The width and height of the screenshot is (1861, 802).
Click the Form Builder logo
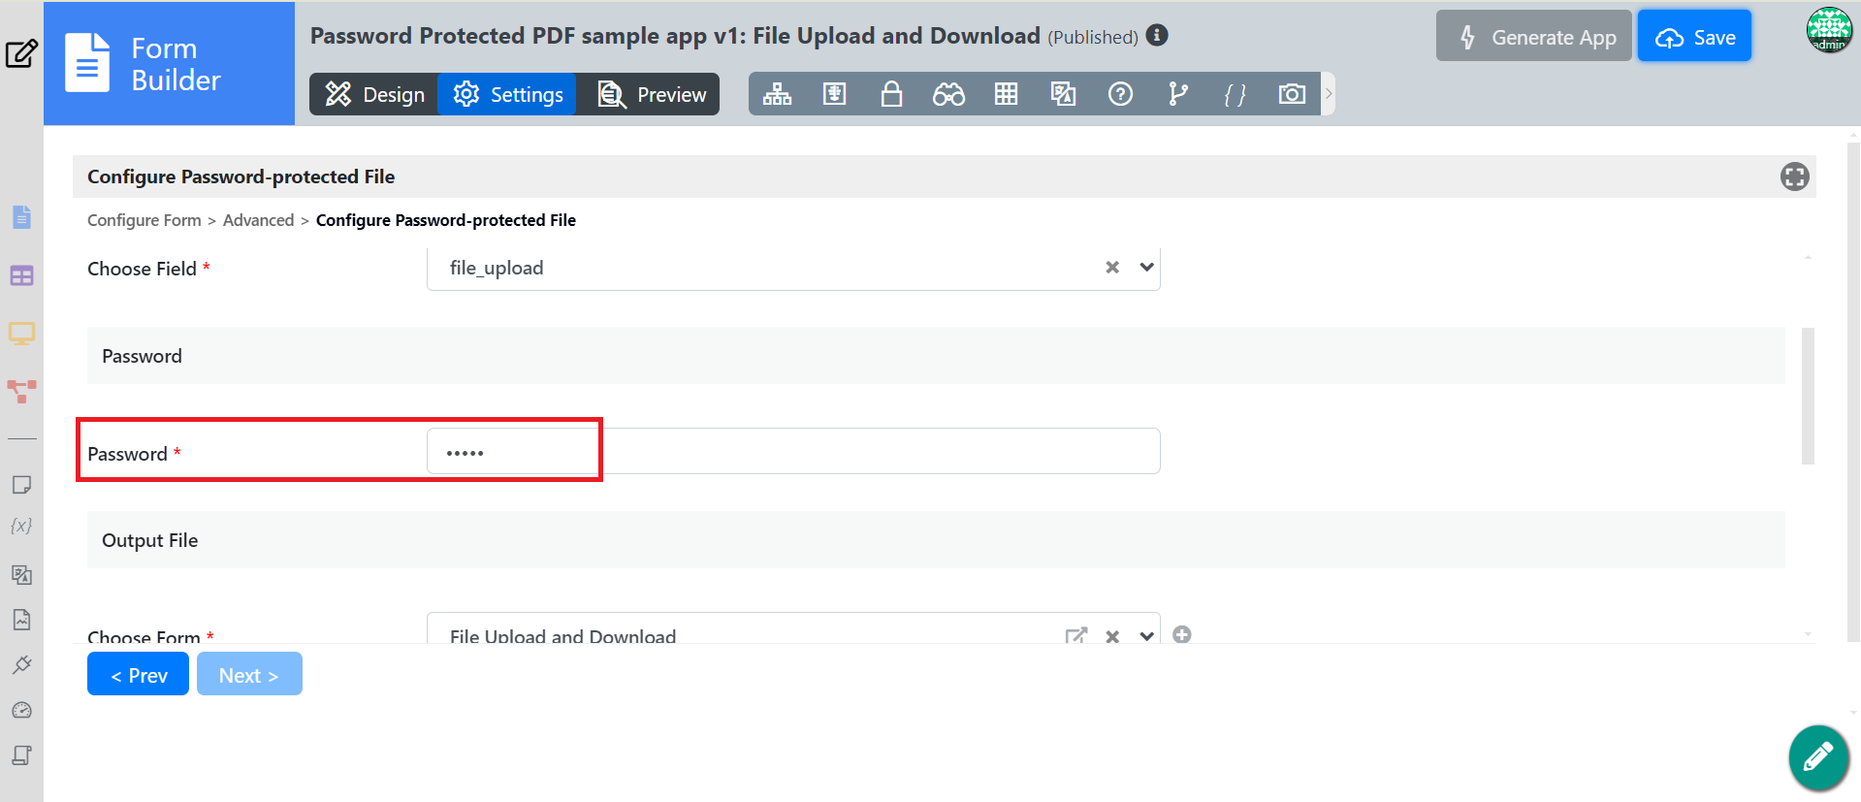169,64
